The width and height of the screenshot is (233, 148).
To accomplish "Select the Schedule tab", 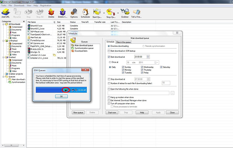I will pos(110,42).
